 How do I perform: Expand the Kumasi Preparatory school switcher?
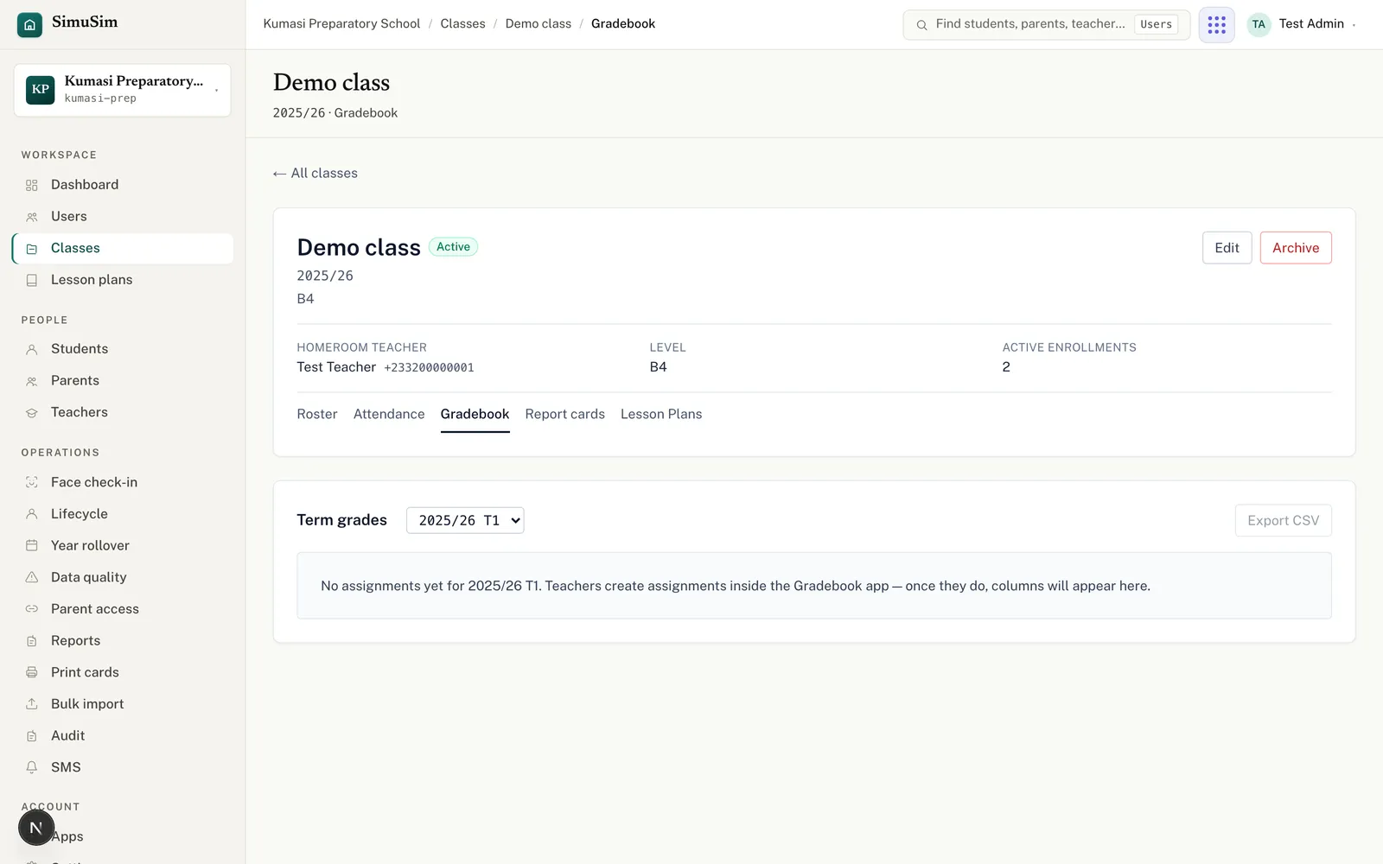click(122, 90)
